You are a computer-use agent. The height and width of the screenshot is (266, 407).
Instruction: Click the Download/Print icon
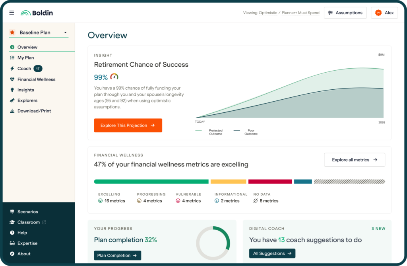[x=12, y=111]
